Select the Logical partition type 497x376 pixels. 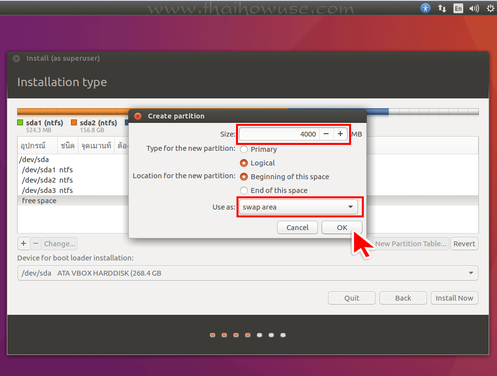click(258, 163)
